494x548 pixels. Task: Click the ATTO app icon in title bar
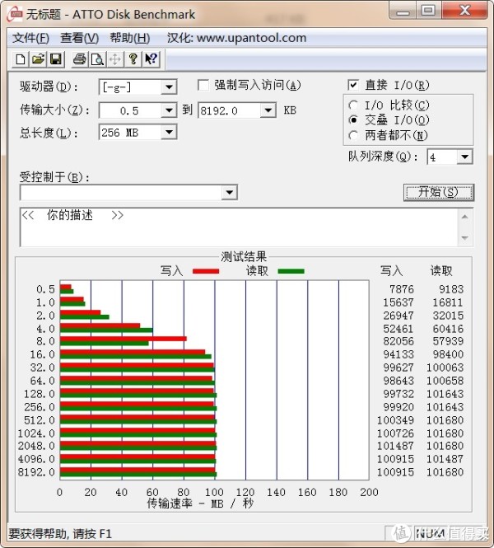(x=15, y=14)
